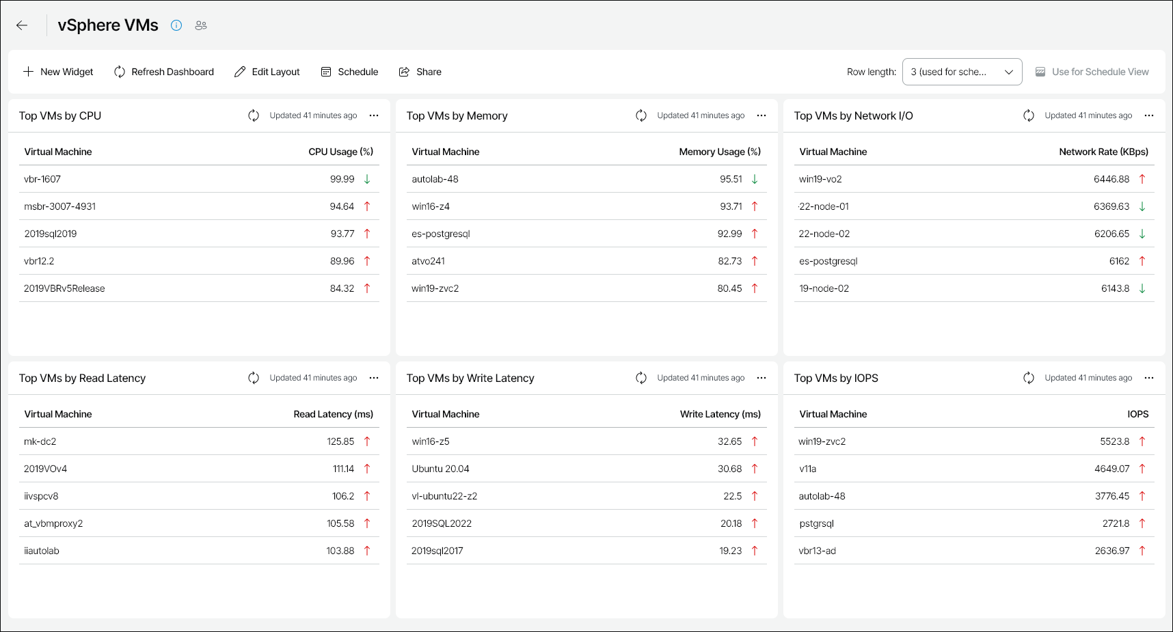Click the red up arrow for msbr-3007-4931
The image size is (1173, 632).
367,206
